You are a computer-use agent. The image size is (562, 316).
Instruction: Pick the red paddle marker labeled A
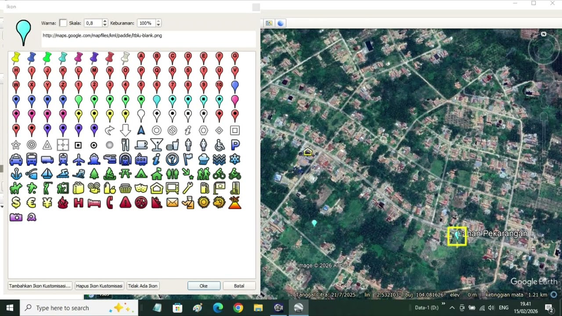pos(141,57)
